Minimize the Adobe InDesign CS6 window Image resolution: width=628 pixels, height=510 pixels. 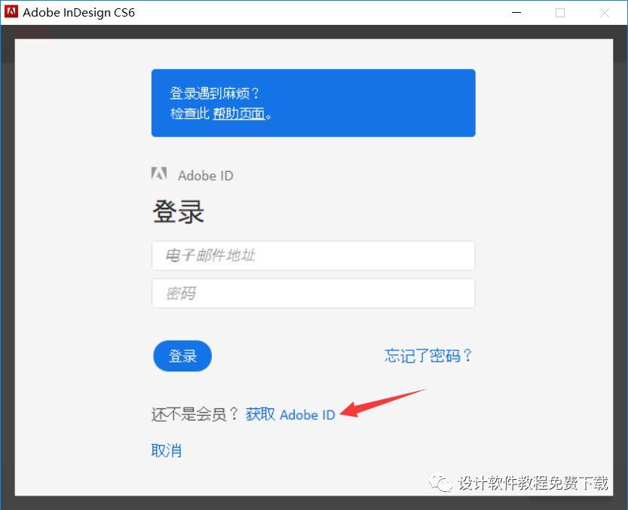[x=516, y=12]
